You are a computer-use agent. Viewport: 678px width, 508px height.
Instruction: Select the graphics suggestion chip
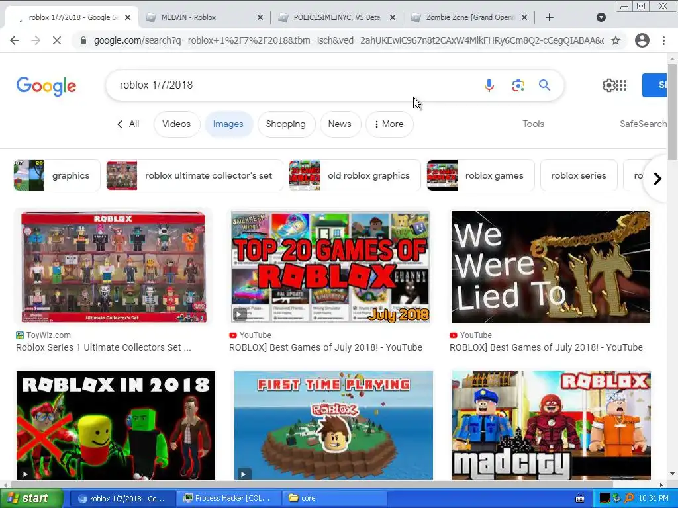pos(57,175)
